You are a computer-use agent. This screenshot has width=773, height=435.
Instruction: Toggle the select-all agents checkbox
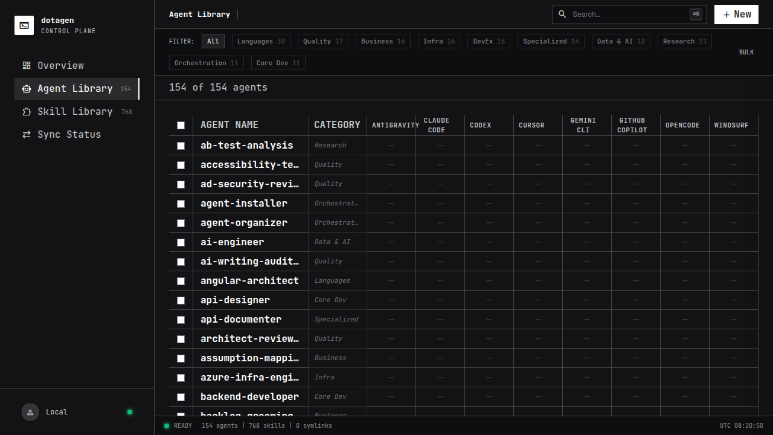pos(181,125)
